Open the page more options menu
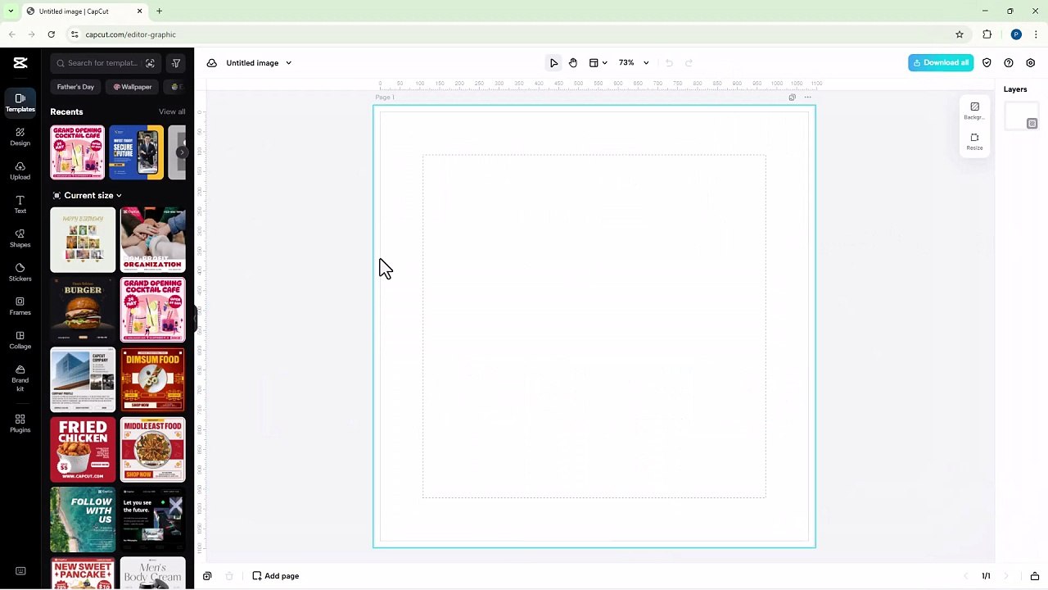 pos(808,98)
